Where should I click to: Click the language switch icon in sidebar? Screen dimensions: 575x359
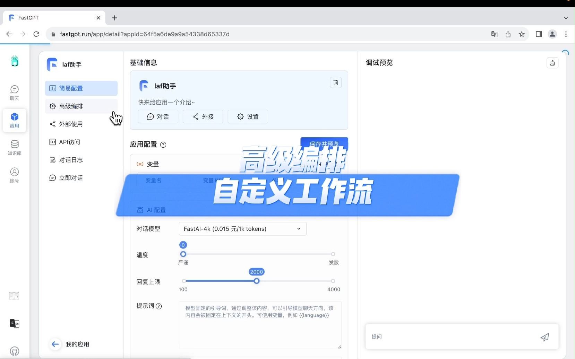point(14,323)
